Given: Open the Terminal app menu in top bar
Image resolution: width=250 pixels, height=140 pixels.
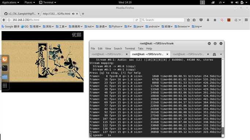Looking at the screenshot, I should (48, 3).
